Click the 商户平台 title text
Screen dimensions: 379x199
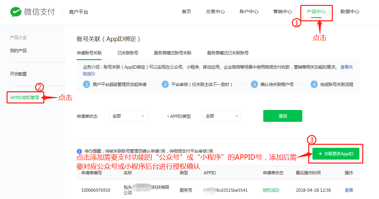click(79, 12)
